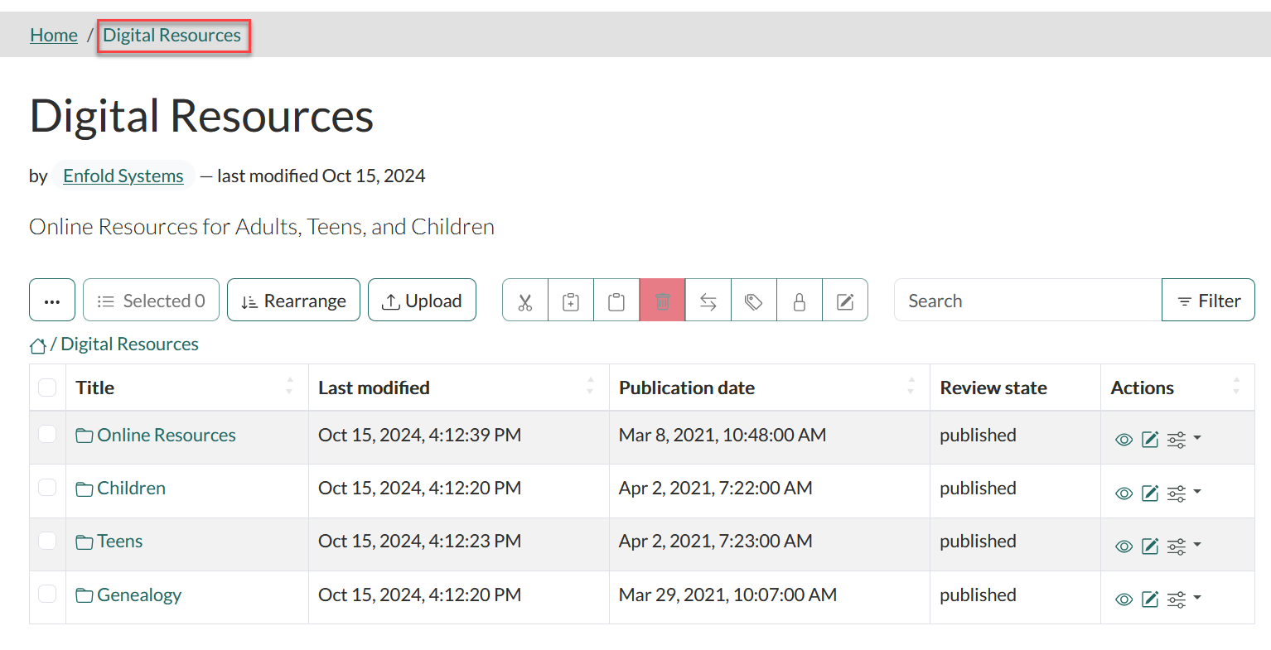View the Teens folder via eye icon

[x=1124, y=546]
